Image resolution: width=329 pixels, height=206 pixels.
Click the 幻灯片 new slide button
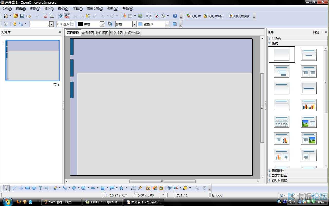tap(194, 16)
